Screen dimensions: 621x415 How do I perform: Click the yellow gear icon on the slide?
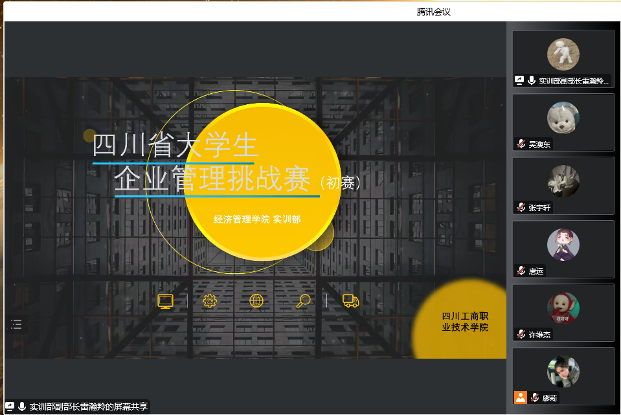pyautogui.click(x=210, y=301)
